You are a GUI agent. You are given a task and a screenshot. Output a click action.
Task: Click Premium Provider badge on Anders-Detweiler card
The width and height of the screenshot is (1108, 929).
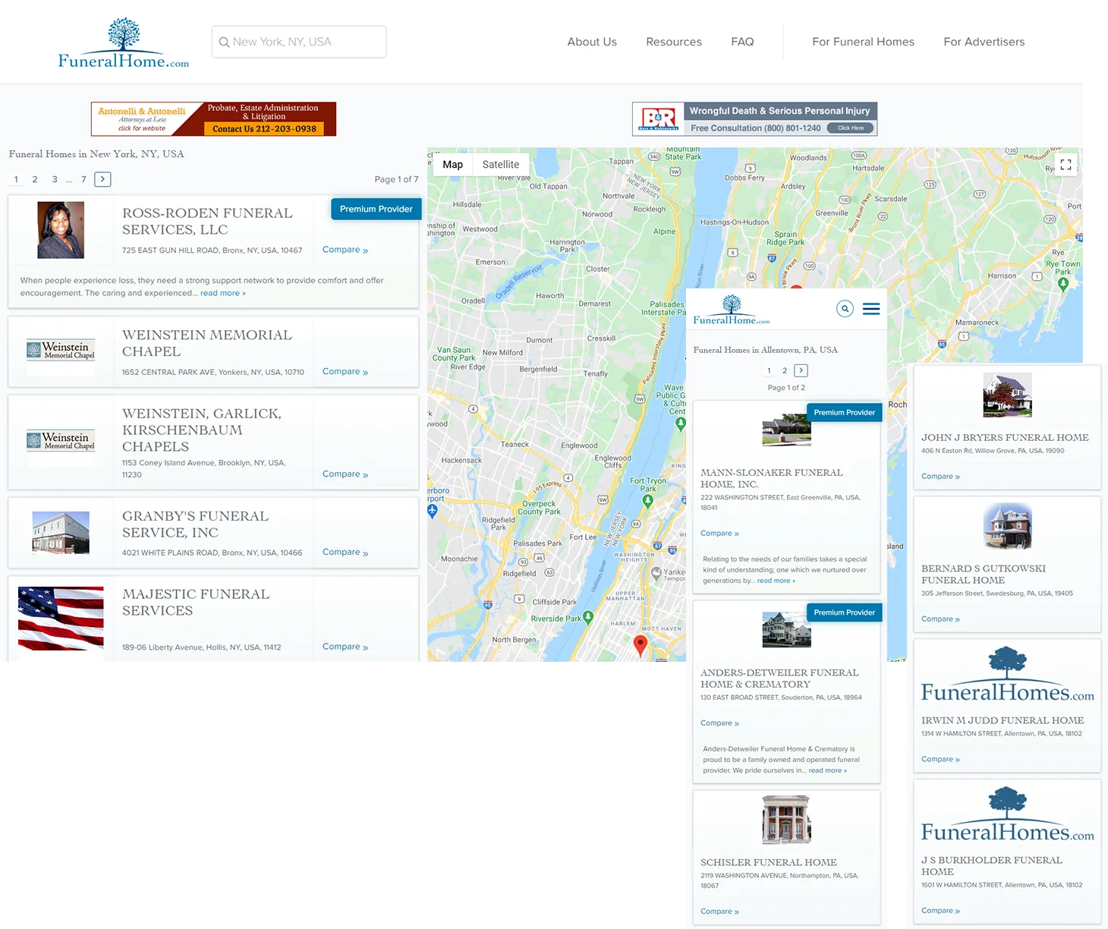click(x=845, y=613)
